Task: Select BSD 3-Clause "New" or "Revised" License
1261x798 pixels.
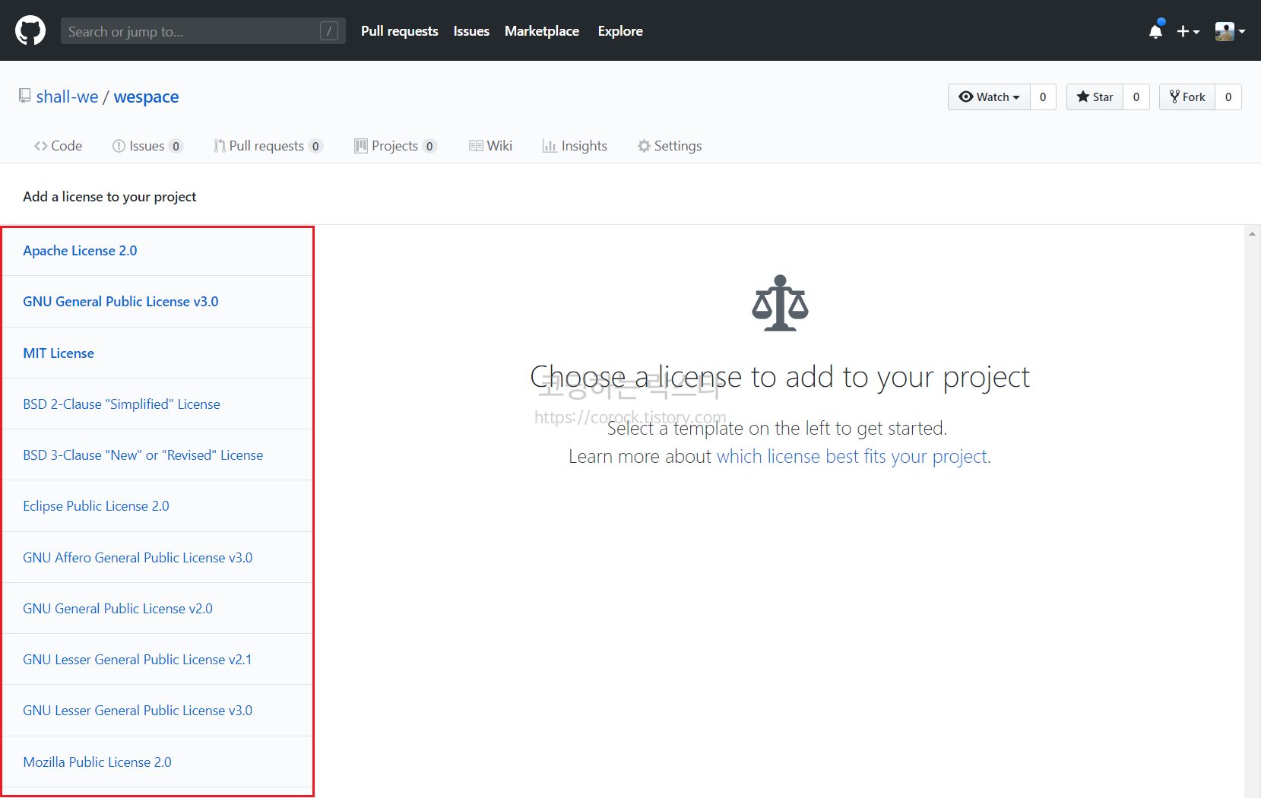Action: (158, 455)
